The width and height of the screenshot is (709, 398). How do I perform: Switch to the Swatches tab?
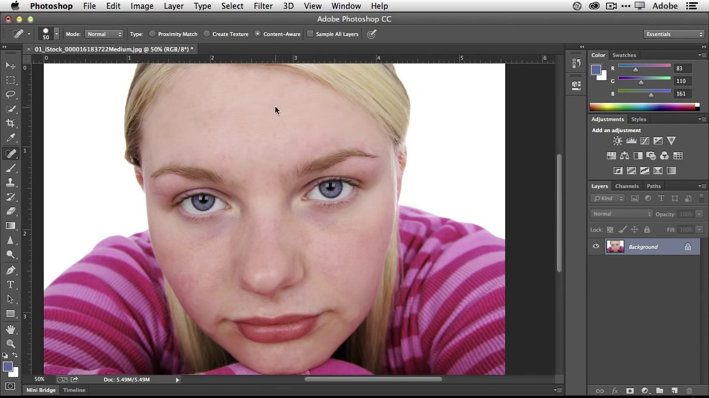pos(624,55)
